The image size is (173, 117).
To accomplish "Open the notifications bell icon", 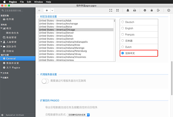I will pyautogui.click(x=128, y=10).
